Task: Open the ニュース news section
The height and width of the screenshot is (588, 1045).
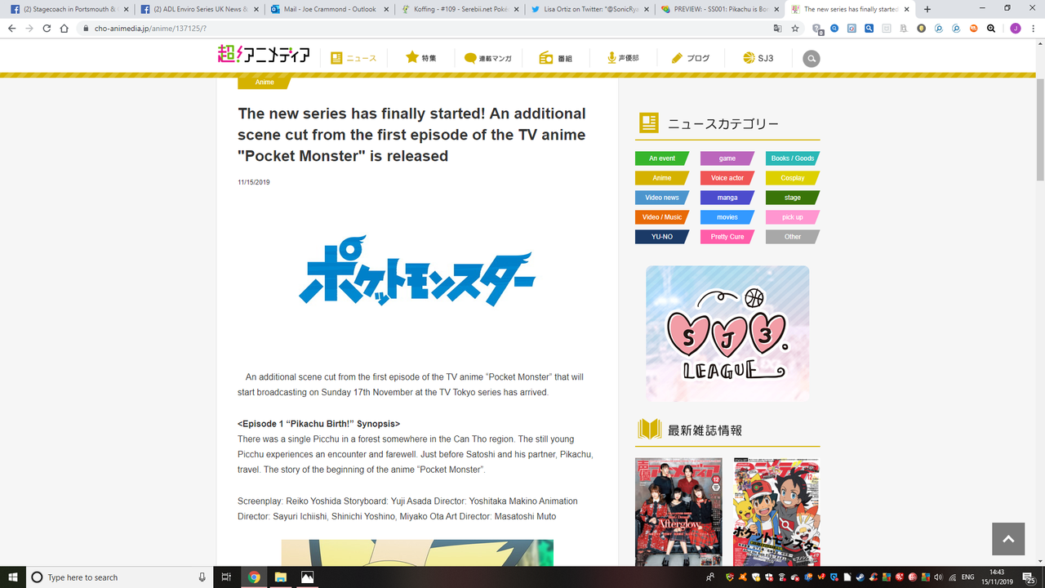Action: [x=354, y=58]
